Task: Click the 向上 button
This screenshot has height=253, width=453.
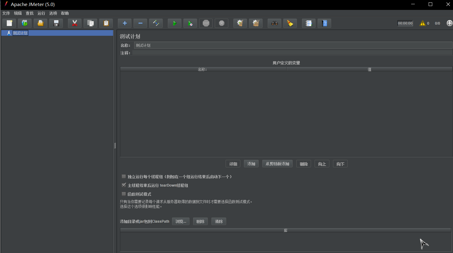Action: (322, 164)
